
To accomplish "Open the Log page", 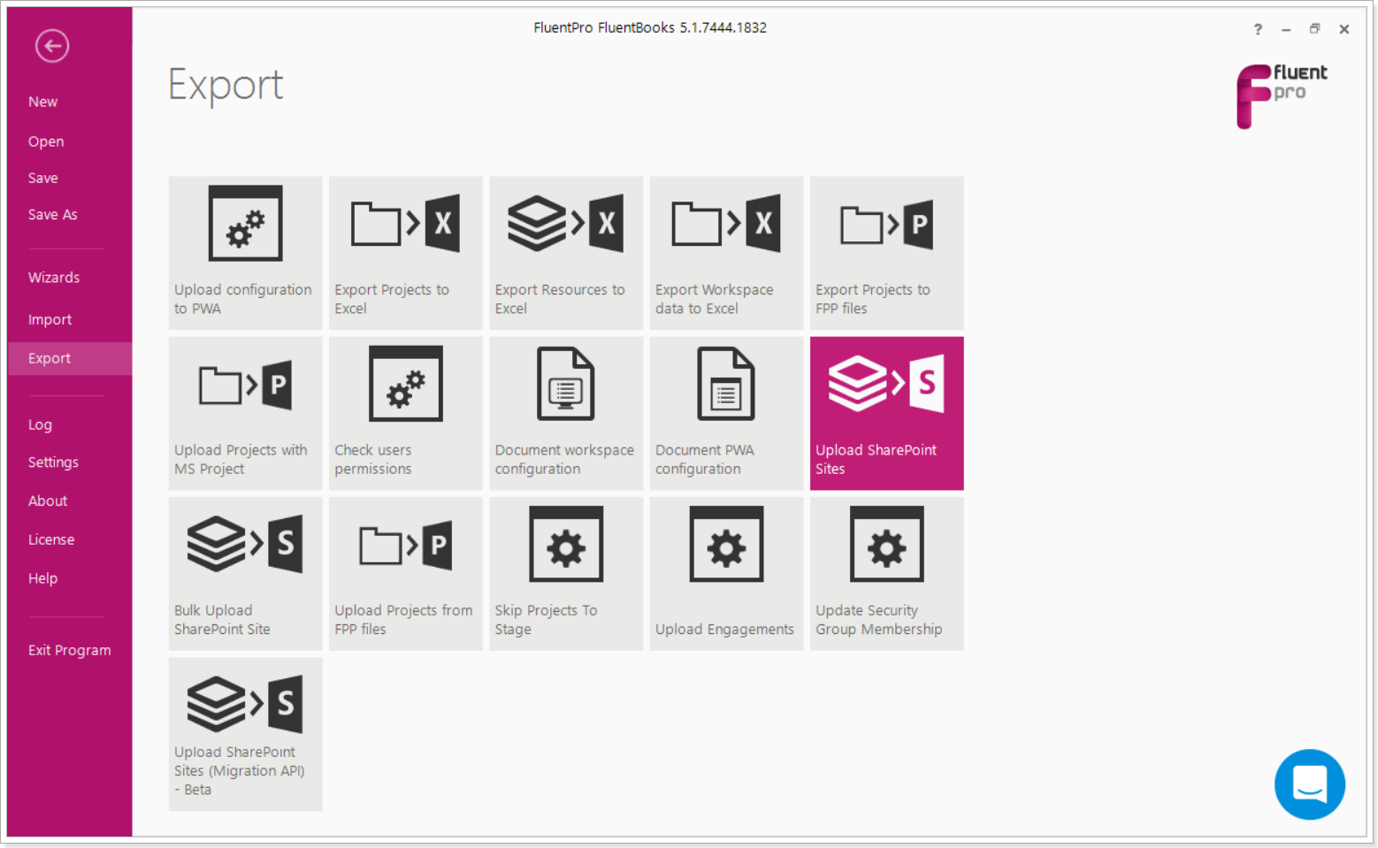I will (x=40, y=424).
